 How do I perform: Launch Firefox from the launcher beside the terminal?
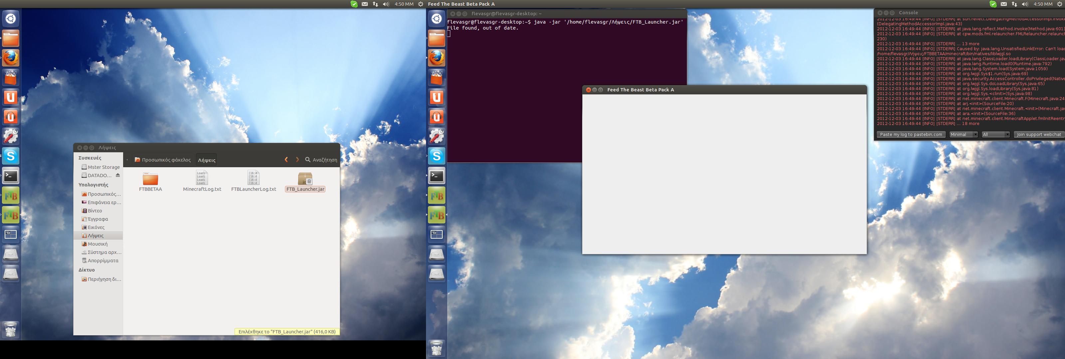[x=437, y=58]
